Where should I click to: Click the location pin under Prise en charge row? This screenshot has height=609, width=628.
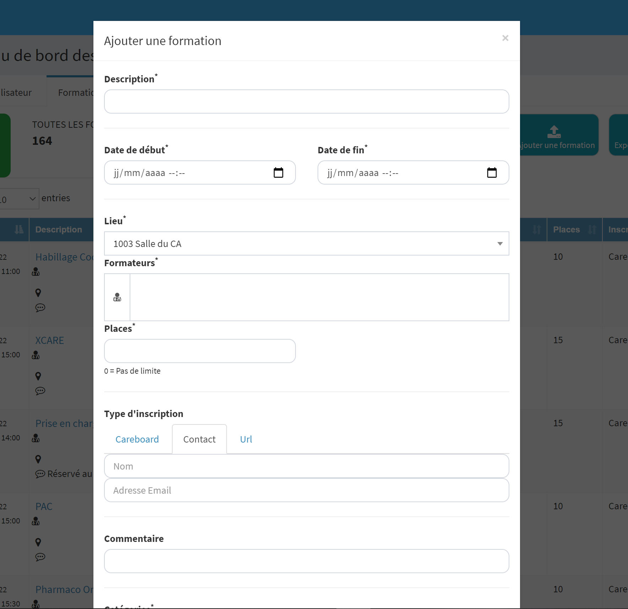[38, 459]
